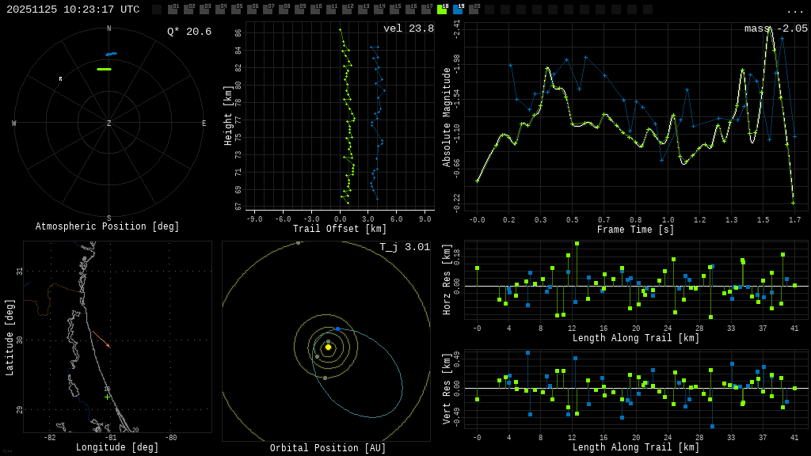Click the green cross station marker on map
This screenshot has height=456, width=811.
coord(107,396)
